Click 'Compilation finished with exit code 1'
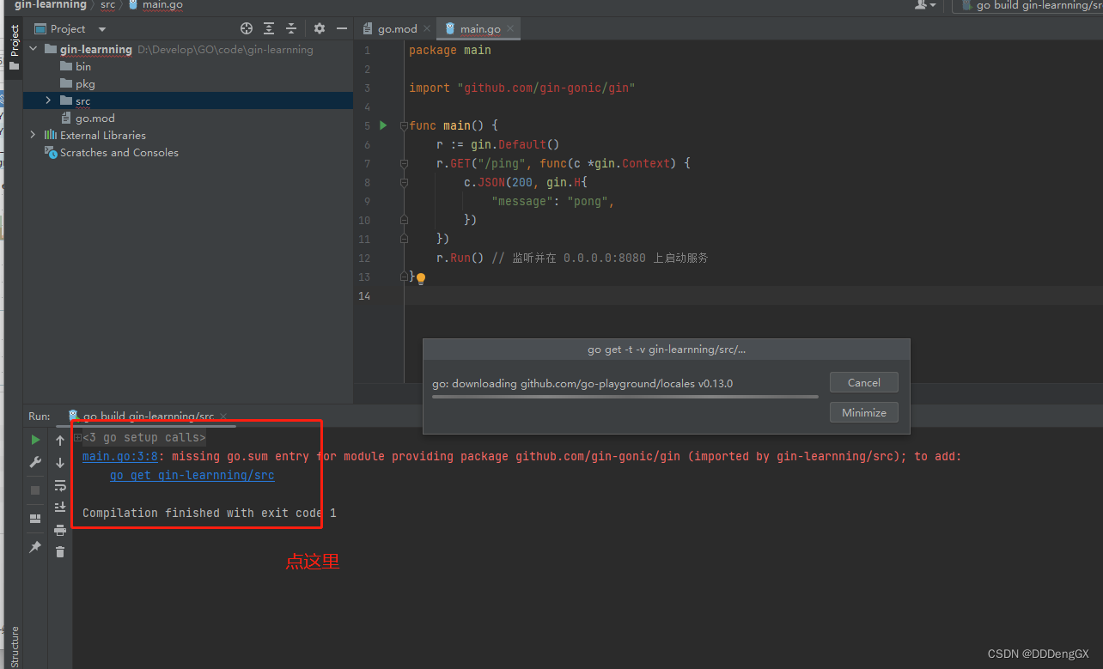1103x669 pixels. click(x=210, y=513)
